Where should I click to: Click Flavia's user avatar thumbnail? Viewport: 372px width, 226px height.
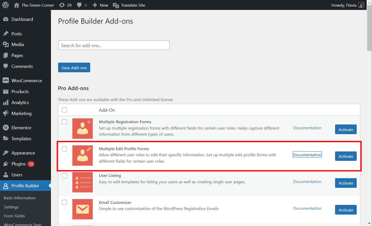pyautogui.click(x=361, y=5)
